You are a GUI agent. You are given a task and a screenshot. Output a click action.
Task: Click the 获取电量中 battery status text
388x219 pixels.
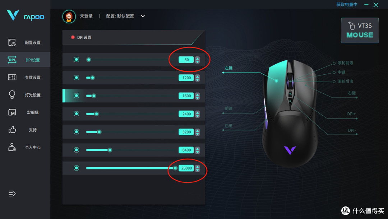(x=347, y=5)
